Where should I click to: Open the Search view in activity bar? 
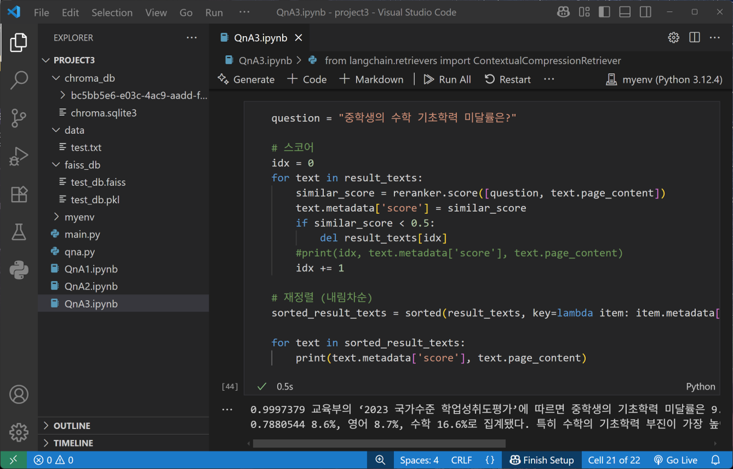click(x=19, y=80)
